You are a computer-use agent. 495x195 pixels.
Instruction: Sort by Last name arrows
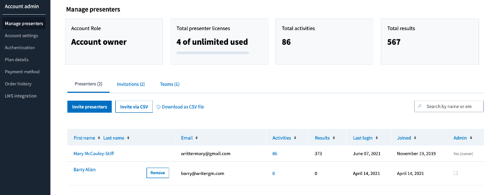[x=128, y=138]
